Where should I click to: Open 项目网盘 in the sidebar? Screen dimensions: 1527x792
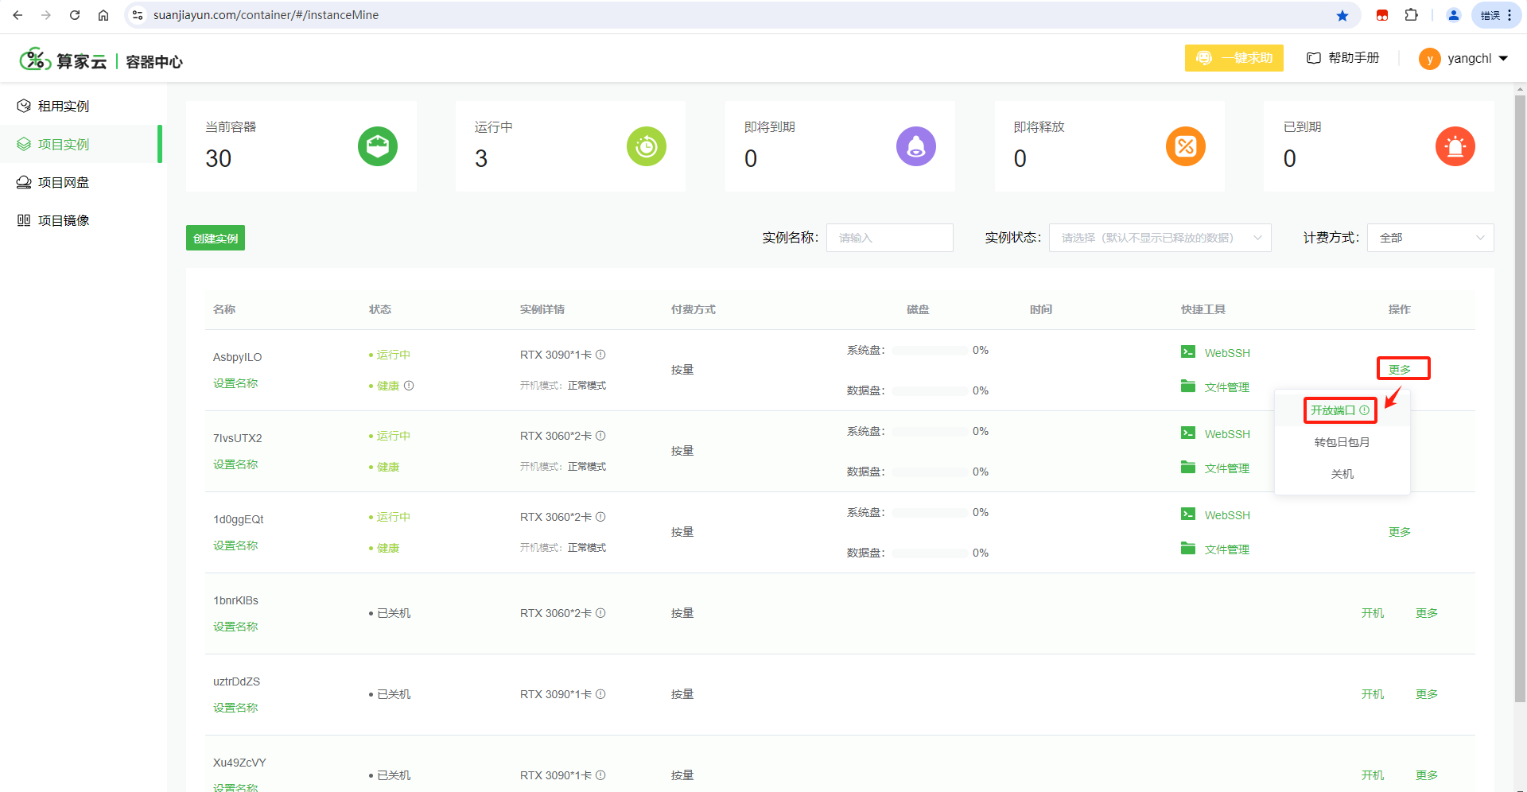(x=80, y=182)
